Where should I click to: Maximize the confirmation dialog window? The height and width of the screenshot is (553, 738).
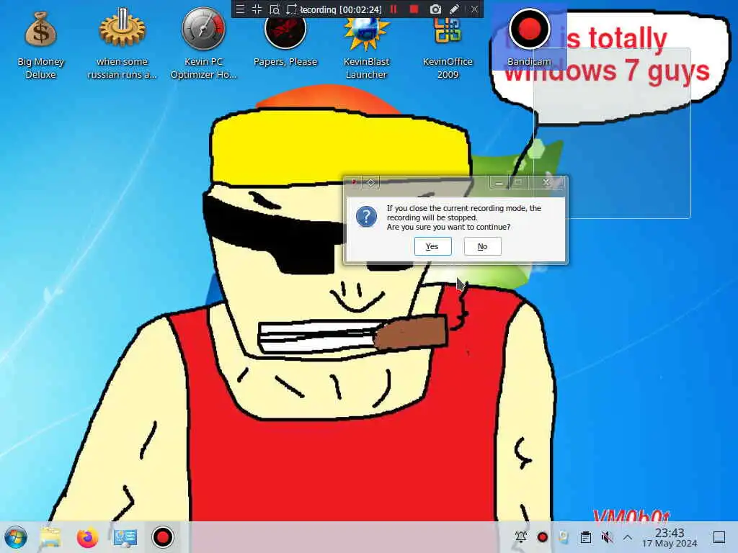point(519,182)
